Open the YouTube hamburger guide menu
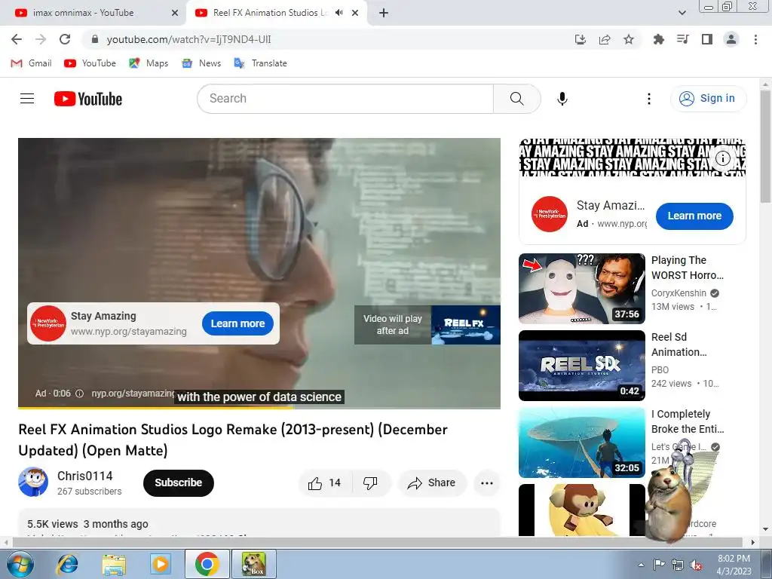The width and height of the screenshot is (772, 579). [27, 99]
